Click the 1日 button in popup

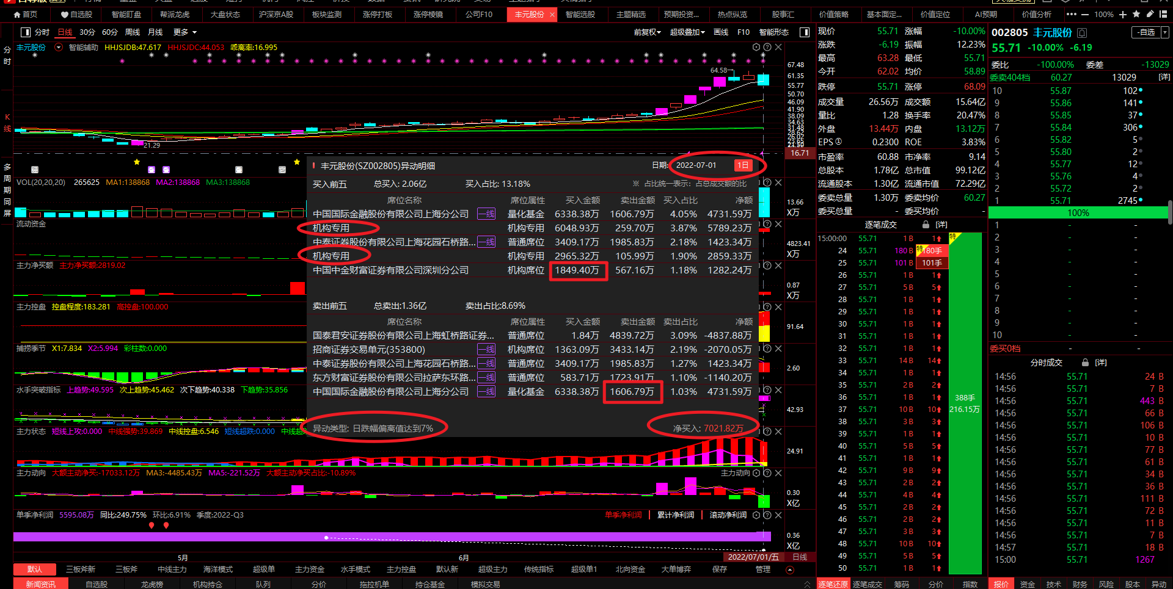743,165
